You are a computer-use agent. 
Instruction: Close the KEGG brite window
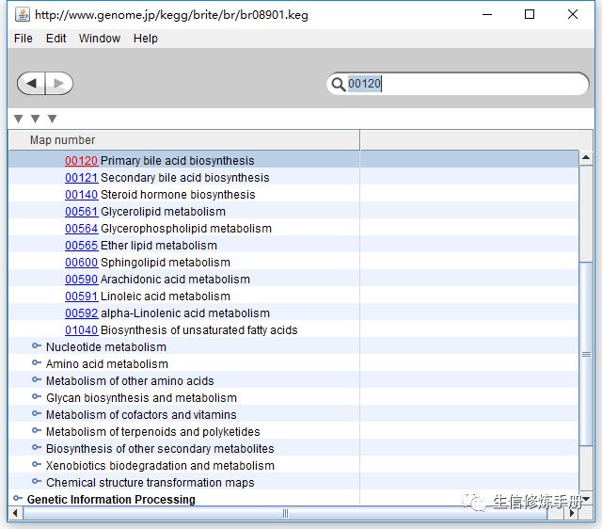[x=573, y=15]
